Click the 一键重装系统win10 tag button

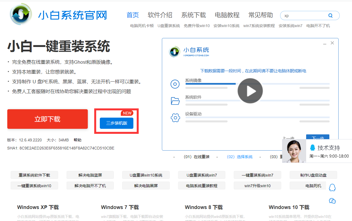point(34,186)
